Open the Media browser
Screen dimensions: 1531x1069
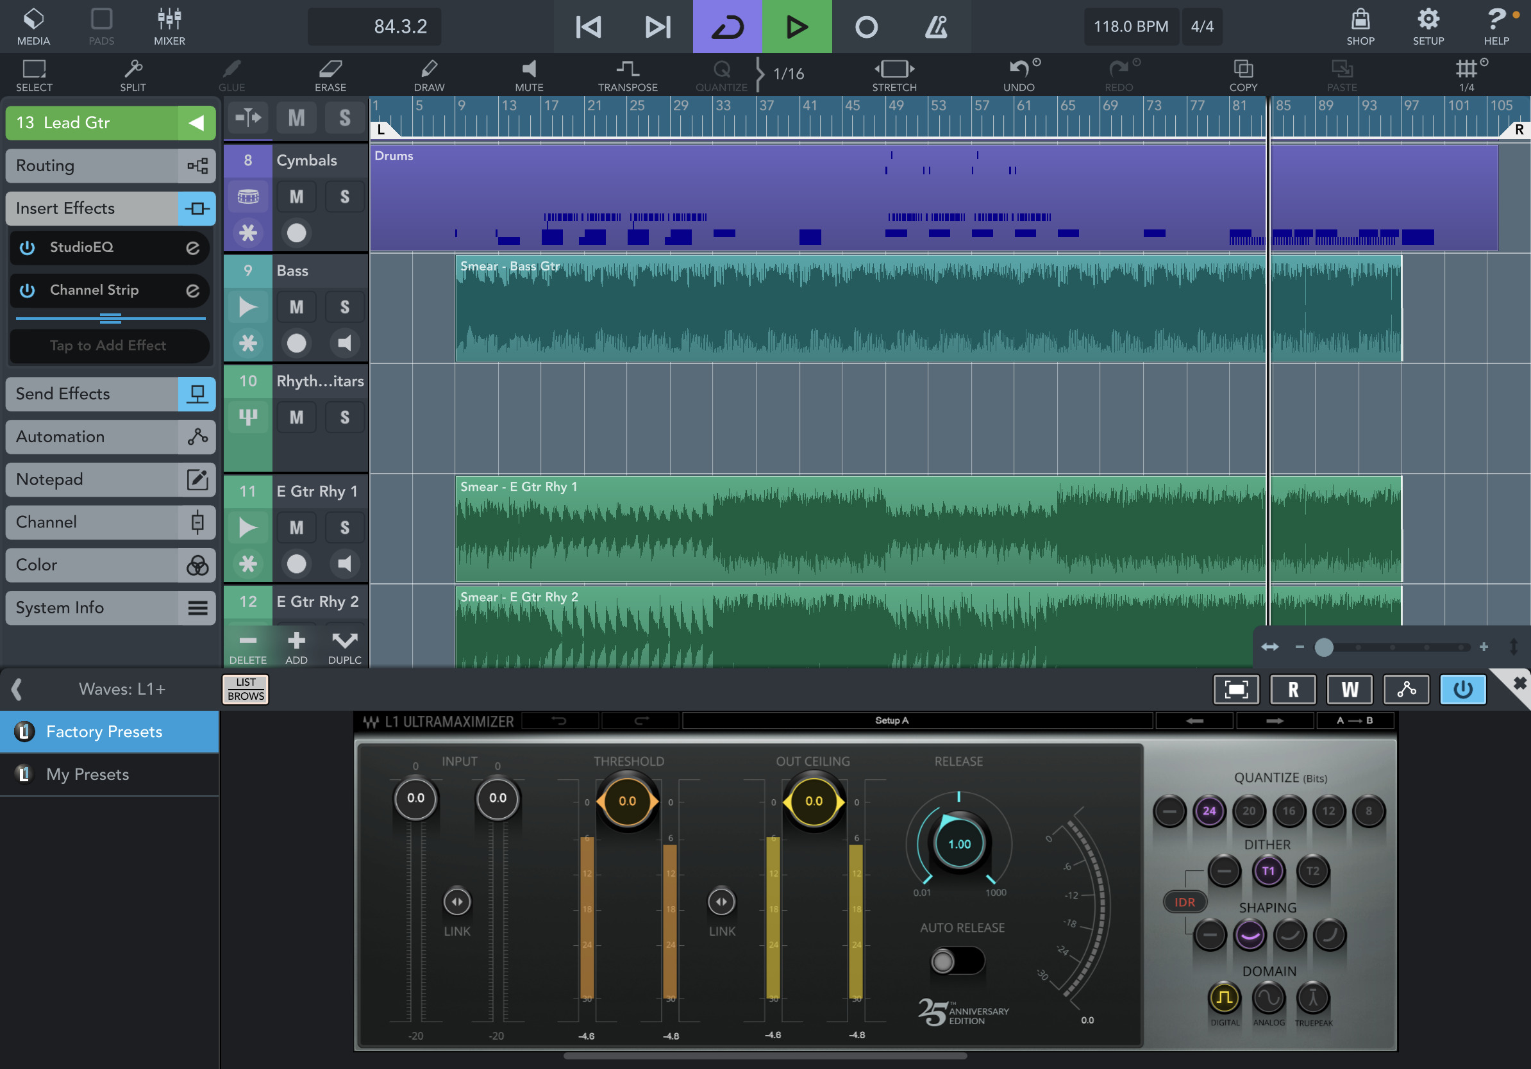tap(33, 27)
